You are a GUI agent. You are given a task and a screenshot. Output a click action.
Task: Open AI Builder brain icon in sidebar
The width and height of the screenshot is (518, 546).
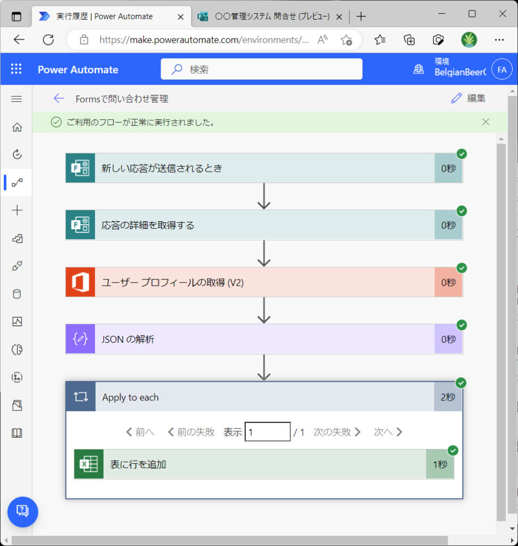[x=17, y=349]
